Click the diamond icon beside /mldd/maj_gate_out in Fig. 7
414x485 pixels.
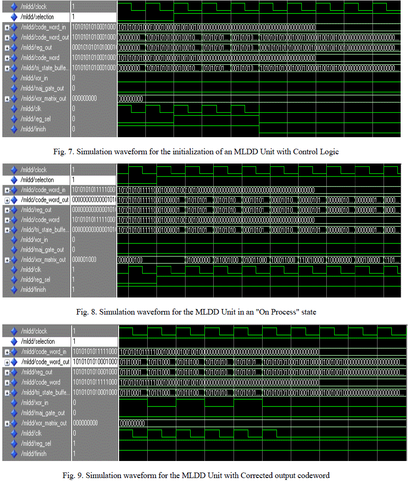[14, 88]
